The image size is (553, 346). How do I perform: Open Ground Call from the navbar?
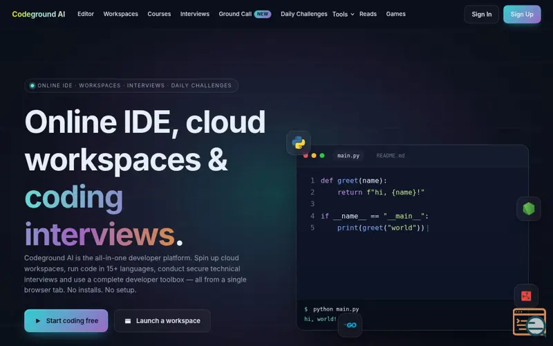235,14
